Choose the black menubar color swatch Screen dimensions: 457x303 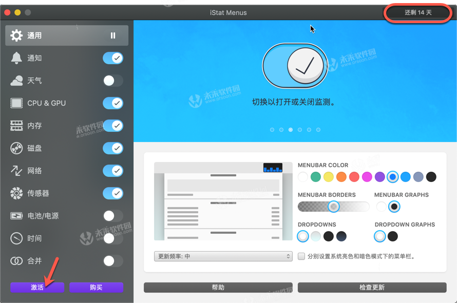click(431, 177)
